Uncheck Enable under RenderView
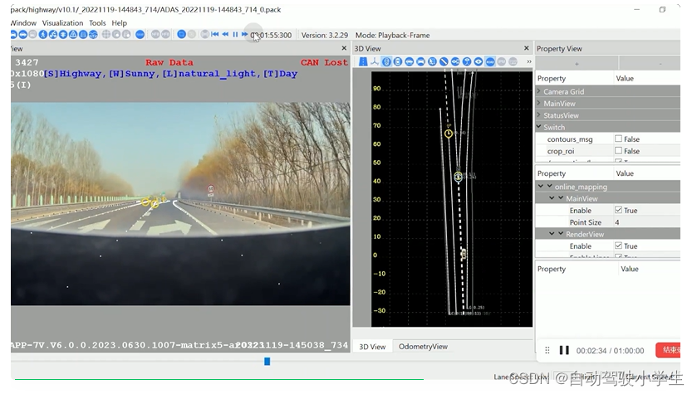697x394 pixels. click(x=618, y=246)
